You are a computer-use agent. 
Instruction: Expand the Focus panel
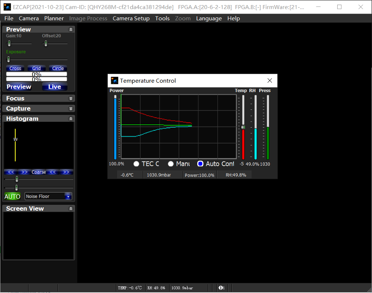pyautogui.click(x=71, y=98)
